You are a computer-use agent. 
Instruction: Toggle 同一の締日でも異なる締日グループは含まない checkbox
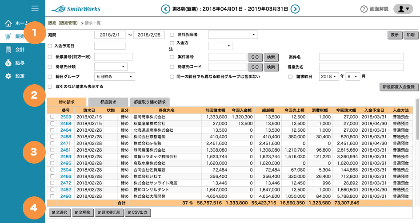[172, 77]
